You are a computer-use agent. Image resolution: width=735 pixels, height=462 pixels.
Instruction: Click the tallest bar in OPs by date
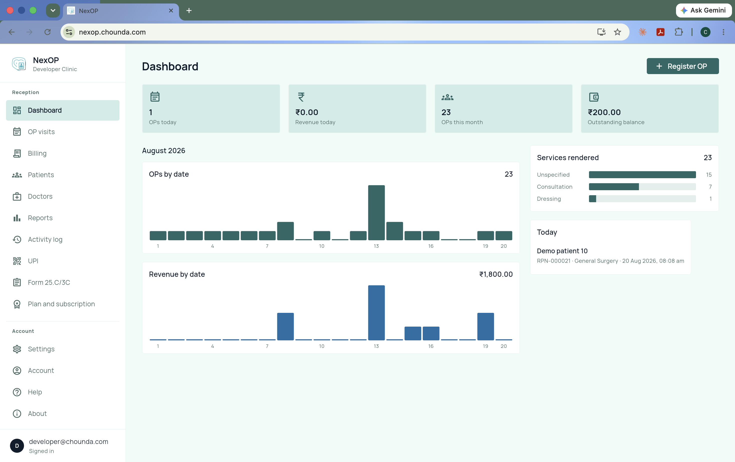point(376,212)
